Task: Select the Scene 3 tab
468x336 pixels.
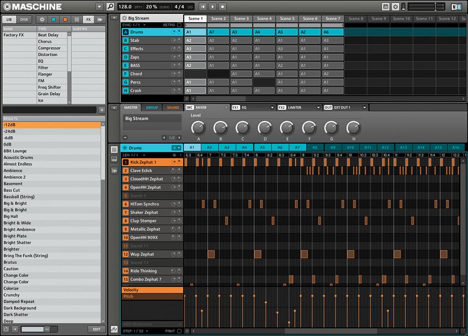Action: pyautogui.click(x=241, y=19)
